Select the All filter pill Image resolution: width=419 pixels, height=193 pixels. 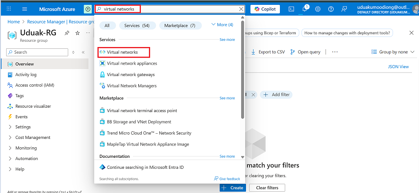click(107, 25)
